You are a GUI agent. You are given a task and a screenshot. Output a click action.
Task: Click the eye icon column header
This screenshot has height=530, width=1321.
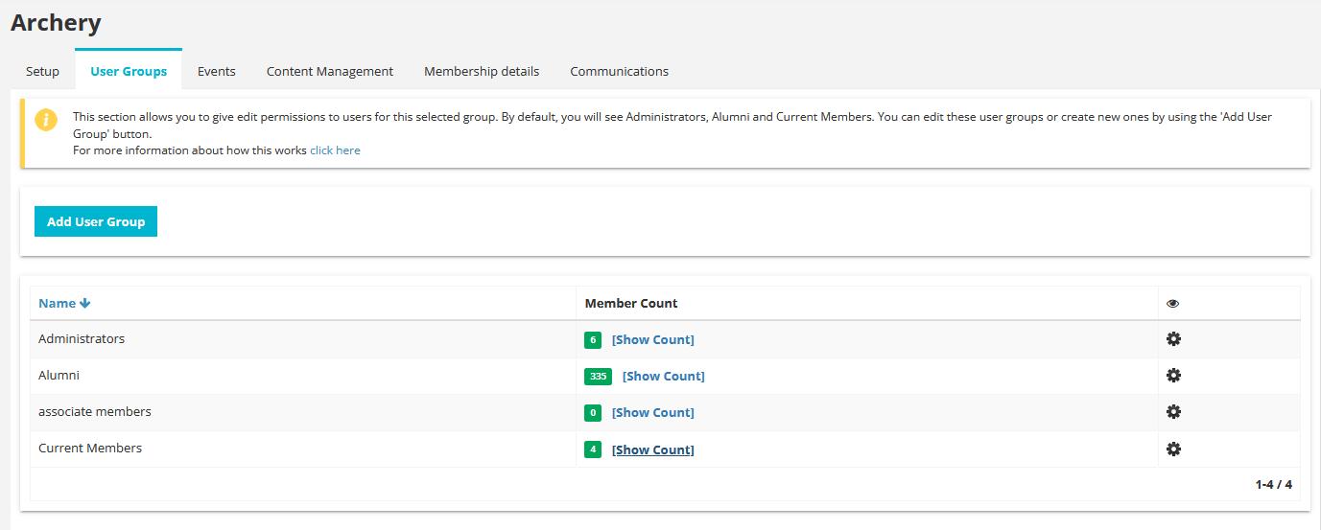1172,304
